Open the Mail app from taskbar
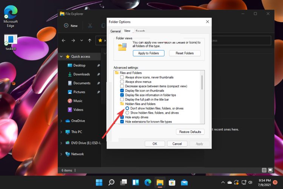 184,183
